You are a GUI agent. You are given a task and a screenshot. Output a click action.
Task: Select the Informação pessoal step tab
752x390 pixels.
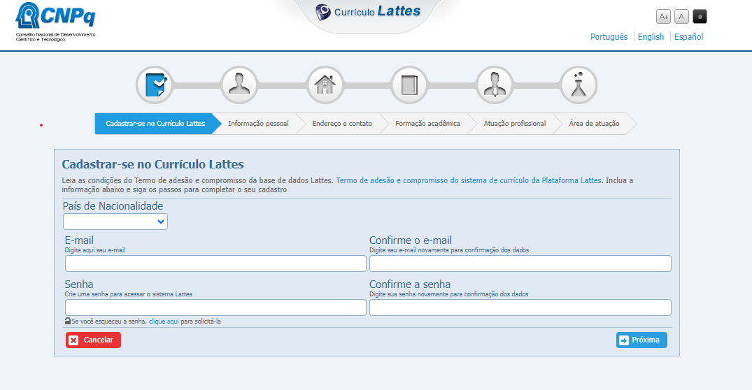tap(258, 124)
